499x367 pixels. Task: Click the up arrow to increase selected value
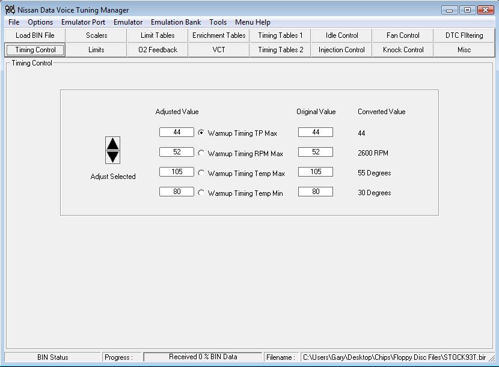112,144
